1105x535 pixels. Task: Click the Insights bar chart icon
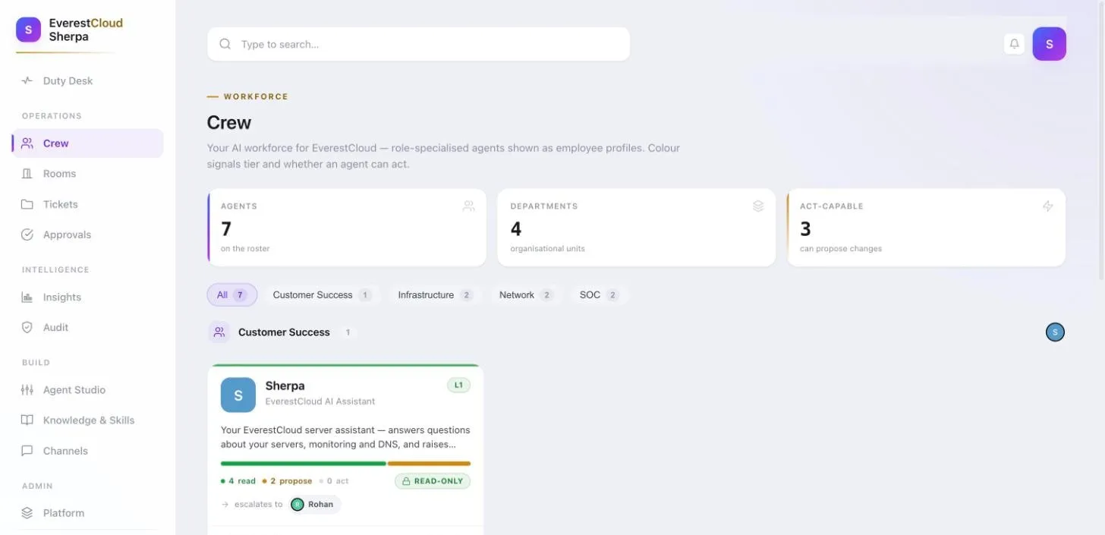pos(27,297)
